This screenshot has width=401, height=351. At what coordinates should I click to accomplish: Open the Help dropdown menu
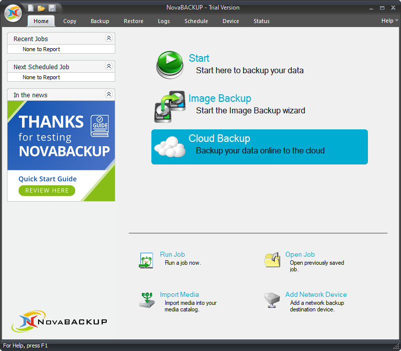click(x=389, y=21)
